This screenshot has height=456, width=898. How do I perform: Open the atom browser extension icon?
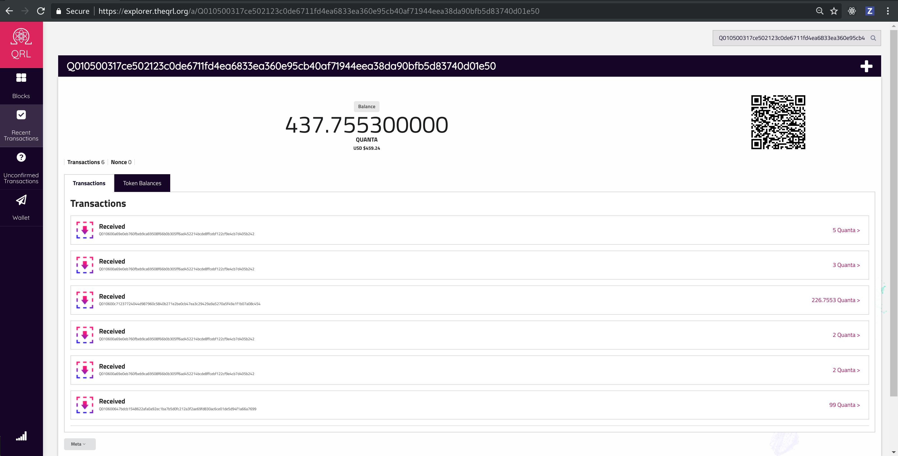click(852, 11)
